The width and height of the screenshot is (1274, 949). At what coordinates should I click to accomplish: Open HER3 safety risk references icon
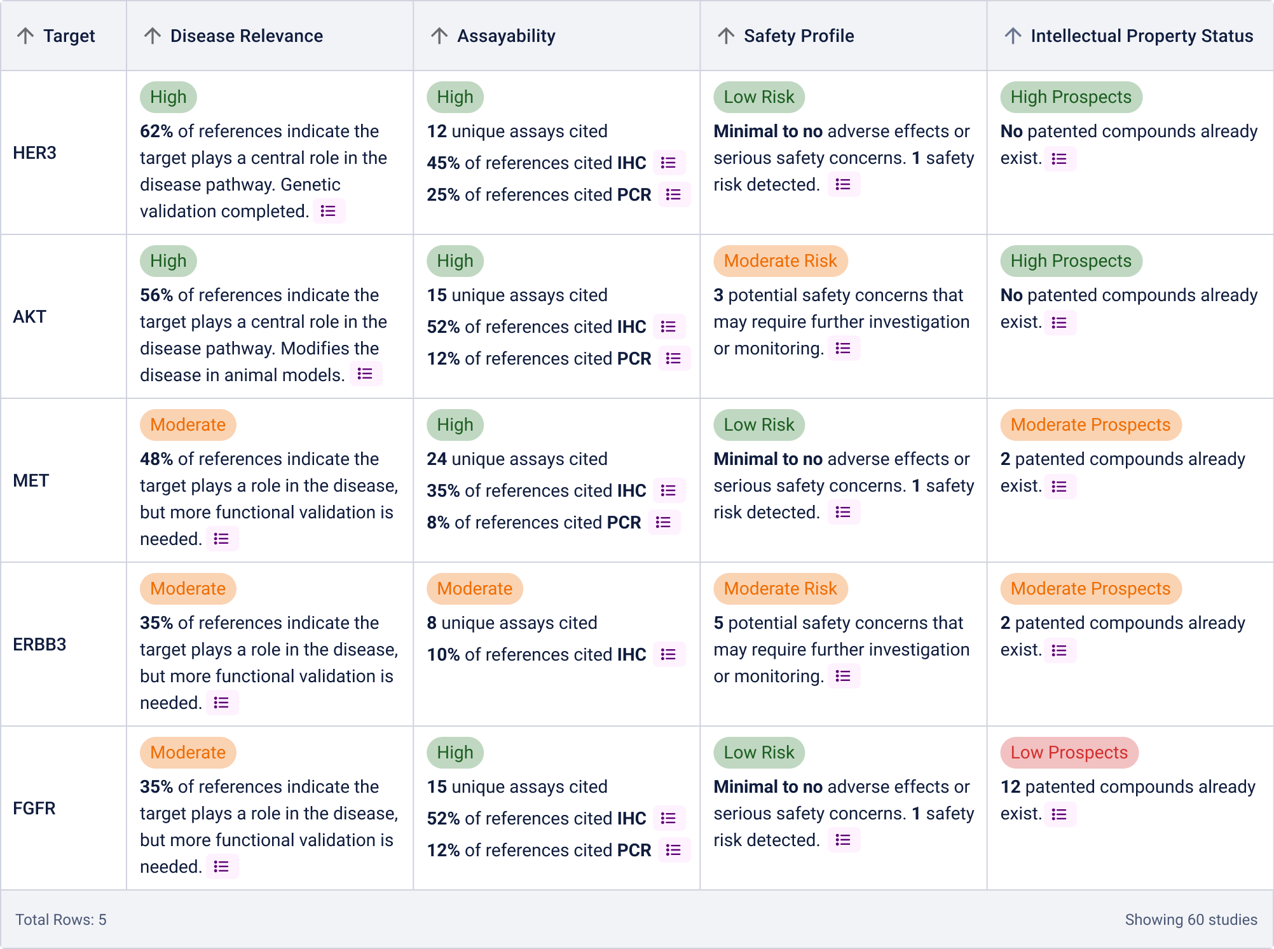point(844,184)
